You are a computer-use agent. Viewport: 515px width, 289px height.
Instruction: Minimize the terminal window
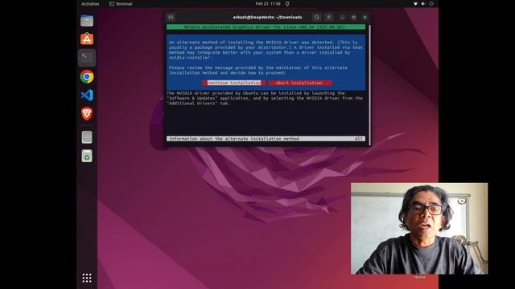click(x=342, y=17)
